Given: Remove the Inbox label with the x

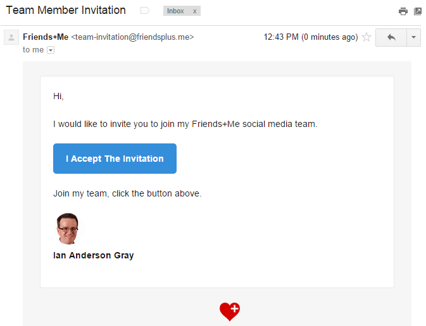Looking at the screenshot, I should [x=194, y=11].
